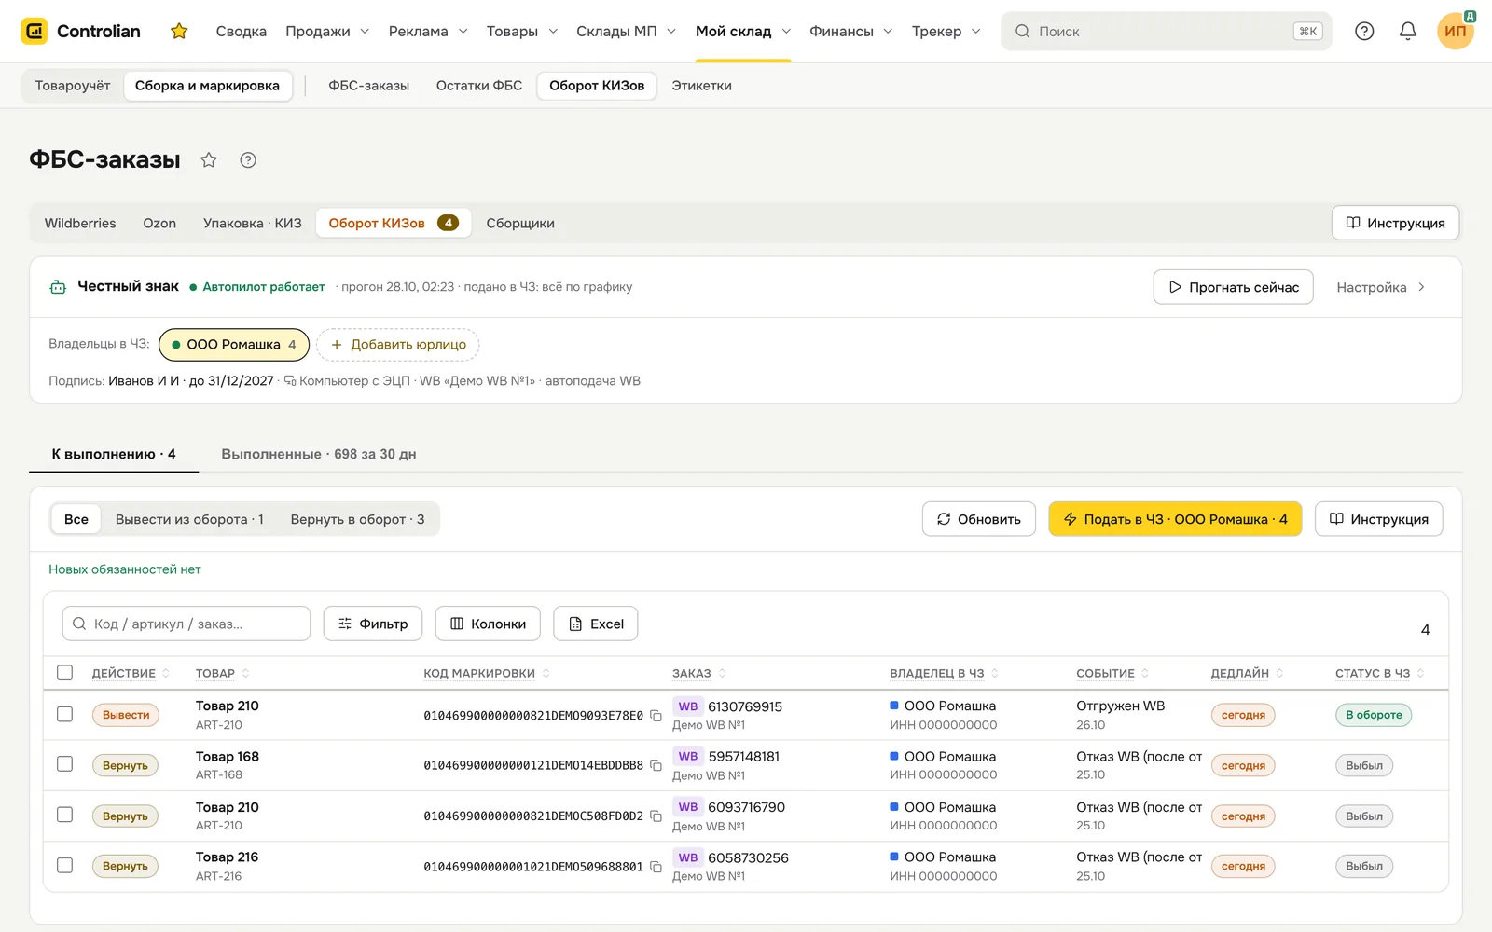Switch to the Wildberries tab

coord(80,223)
